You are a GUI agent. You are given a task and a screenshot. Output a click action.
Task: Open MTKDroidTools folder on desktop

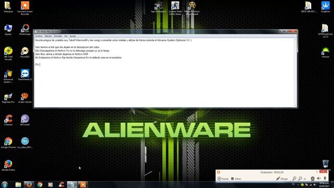[325, 31]
